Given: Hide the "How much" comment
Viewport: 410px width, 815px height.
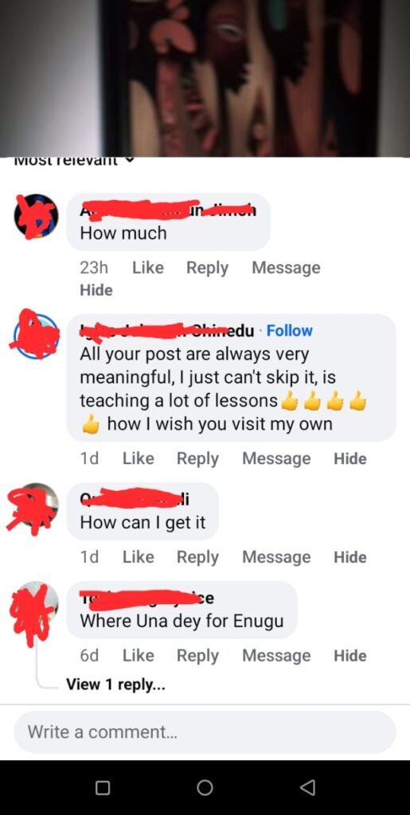Looking at the screenshot, I should (x=96, y=290).
